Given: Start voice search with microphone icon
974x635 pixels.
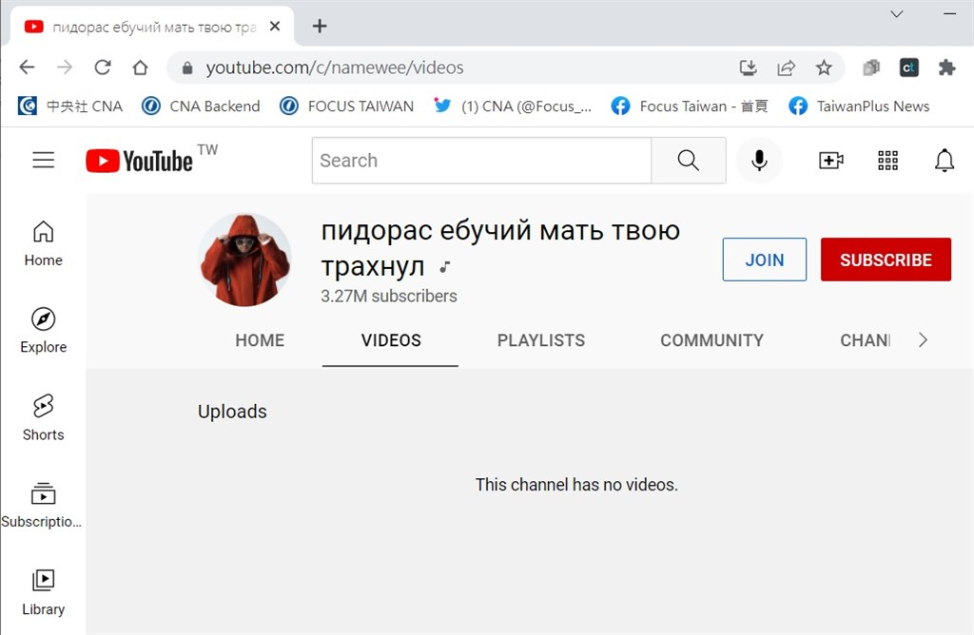Looking at the screenshot, I should tap(759, 160).
